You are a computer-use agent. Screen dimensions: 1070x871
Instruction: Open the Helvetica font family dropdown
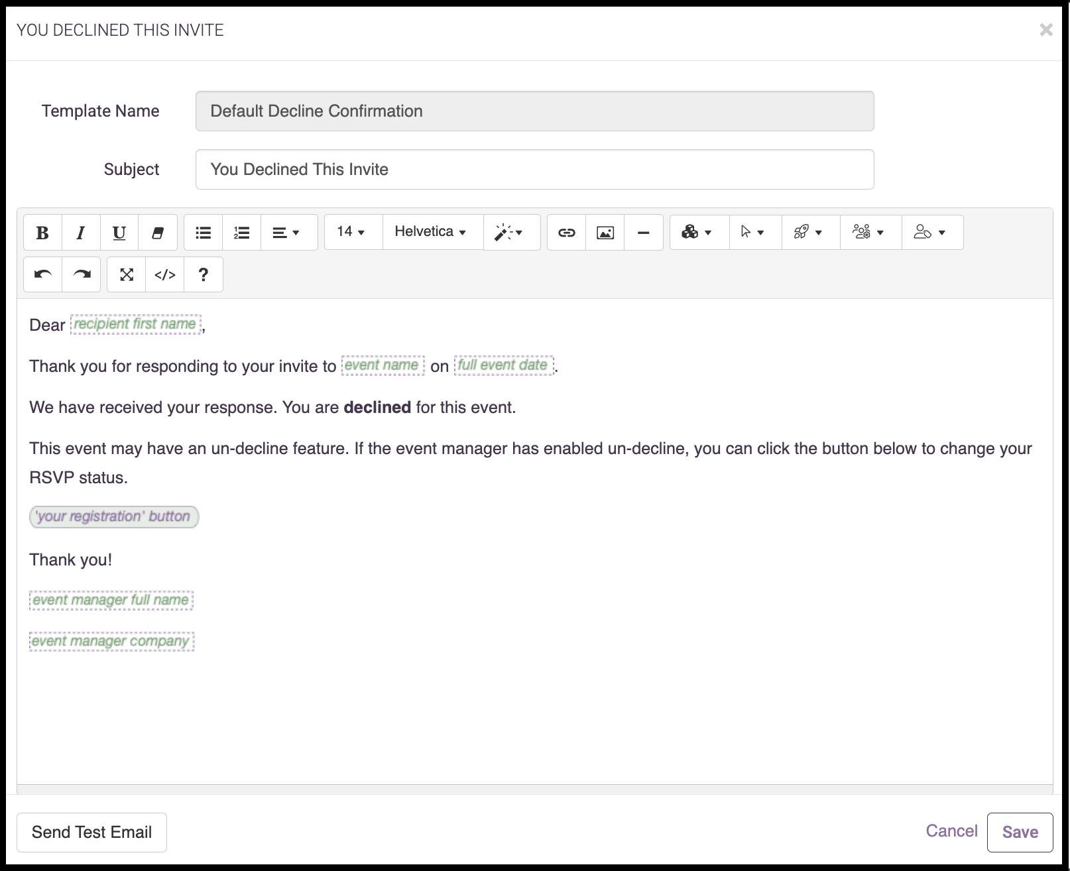pyautogui.click(x=432, y=232)
